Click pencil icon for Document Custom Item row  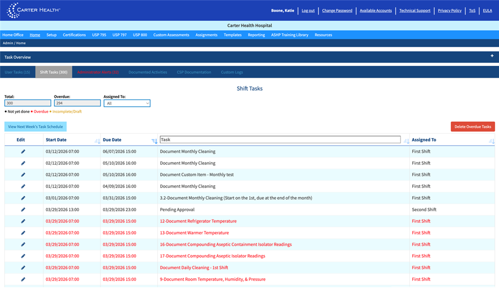click(x=23, y=175)
